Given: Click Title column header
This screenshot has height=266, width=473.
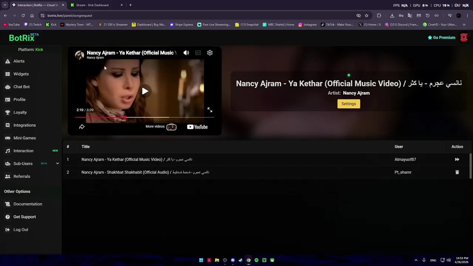Looking at the screenshot, I should 85,147.
